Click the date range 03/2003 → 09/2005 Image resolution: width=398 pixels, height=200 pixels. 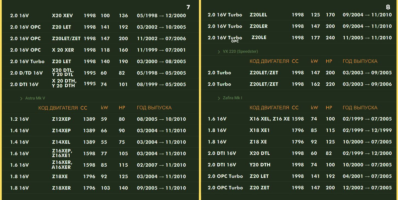pyautogui.click(x=367, y=73)
